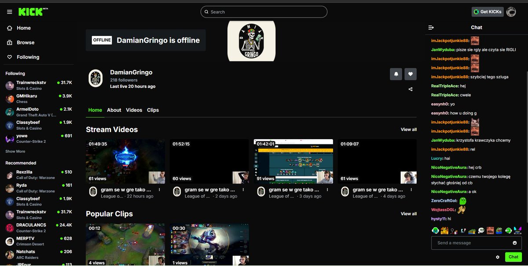This screenshot has width=528, height=266.
Task: Click username JanWyduba on RIGLI message
Action: 443,50
